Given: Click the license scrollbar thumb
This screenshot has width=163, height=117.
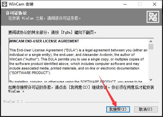Looking at the screenshot, I should 151,47.
